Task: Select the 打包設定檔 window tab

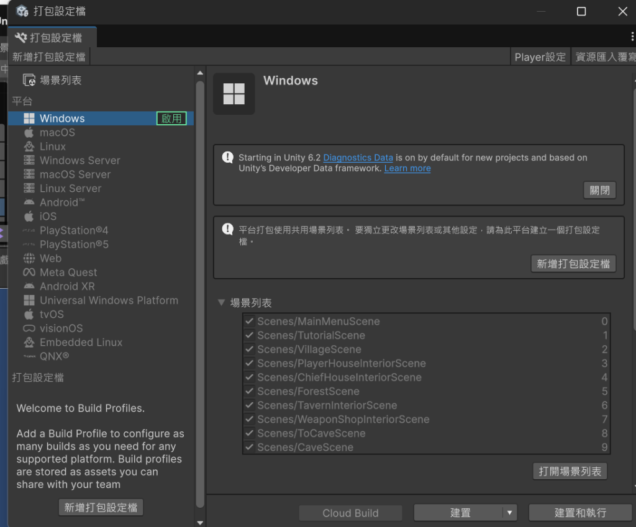Action: pyautogui.click(x=52, y=38)
